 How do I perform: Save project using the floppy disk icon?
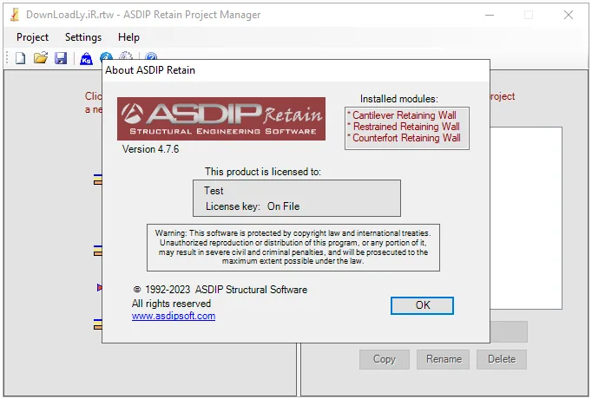[x=61, y=58]
